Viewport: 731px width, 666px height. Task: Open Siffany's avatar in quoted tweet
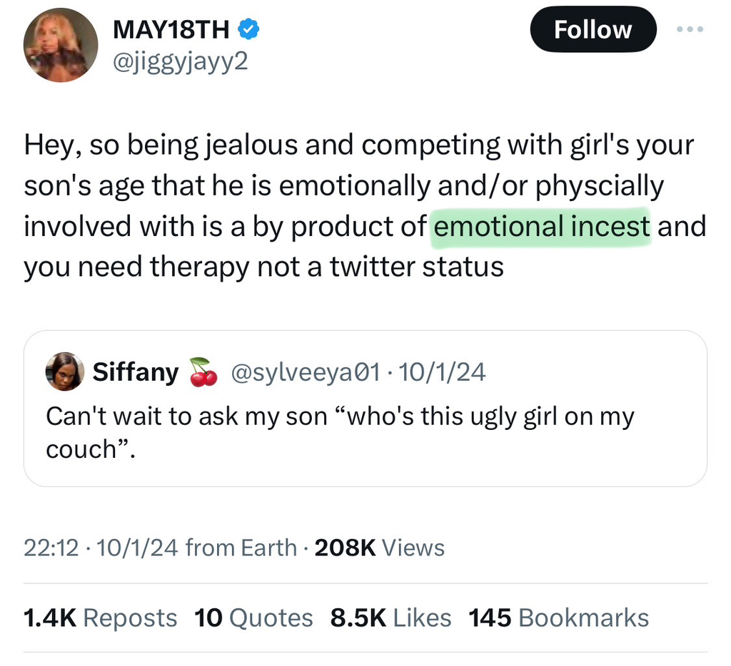65,372
